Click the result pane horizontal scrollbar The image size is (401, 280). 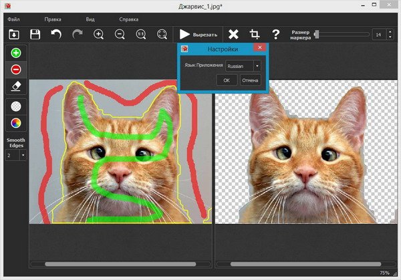(x=306, y=264)
